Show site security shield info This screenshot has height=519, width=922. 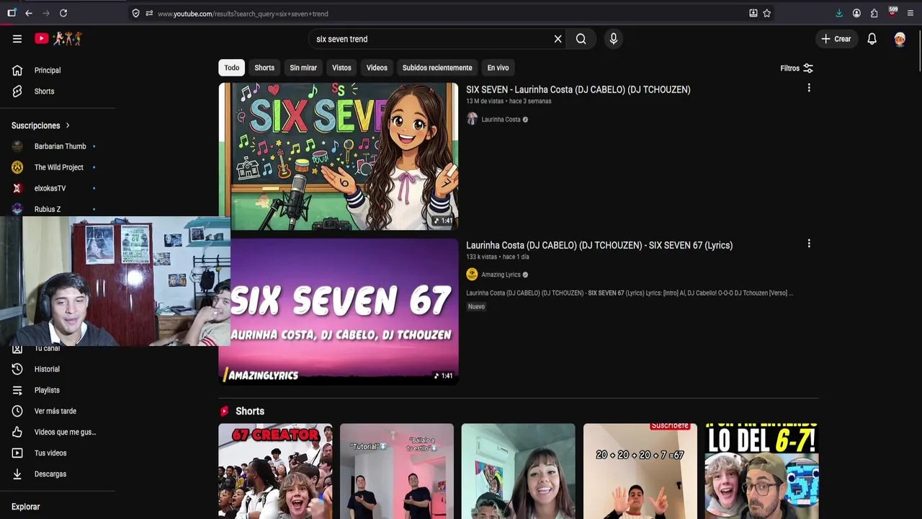[135, 13]
